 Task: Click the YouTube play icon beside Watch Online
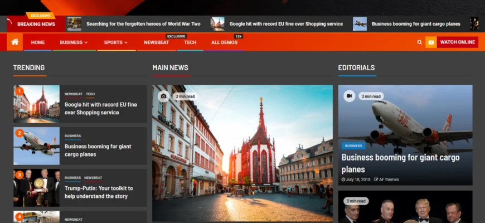tap(431, 42)
